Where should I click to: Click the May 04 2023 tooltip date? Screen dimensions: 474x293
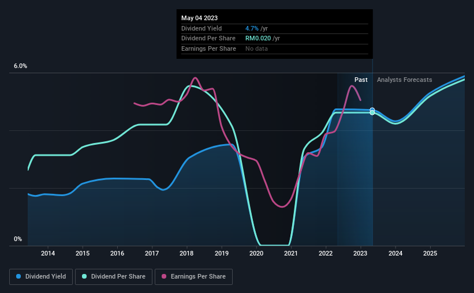(x=200, y=18)
